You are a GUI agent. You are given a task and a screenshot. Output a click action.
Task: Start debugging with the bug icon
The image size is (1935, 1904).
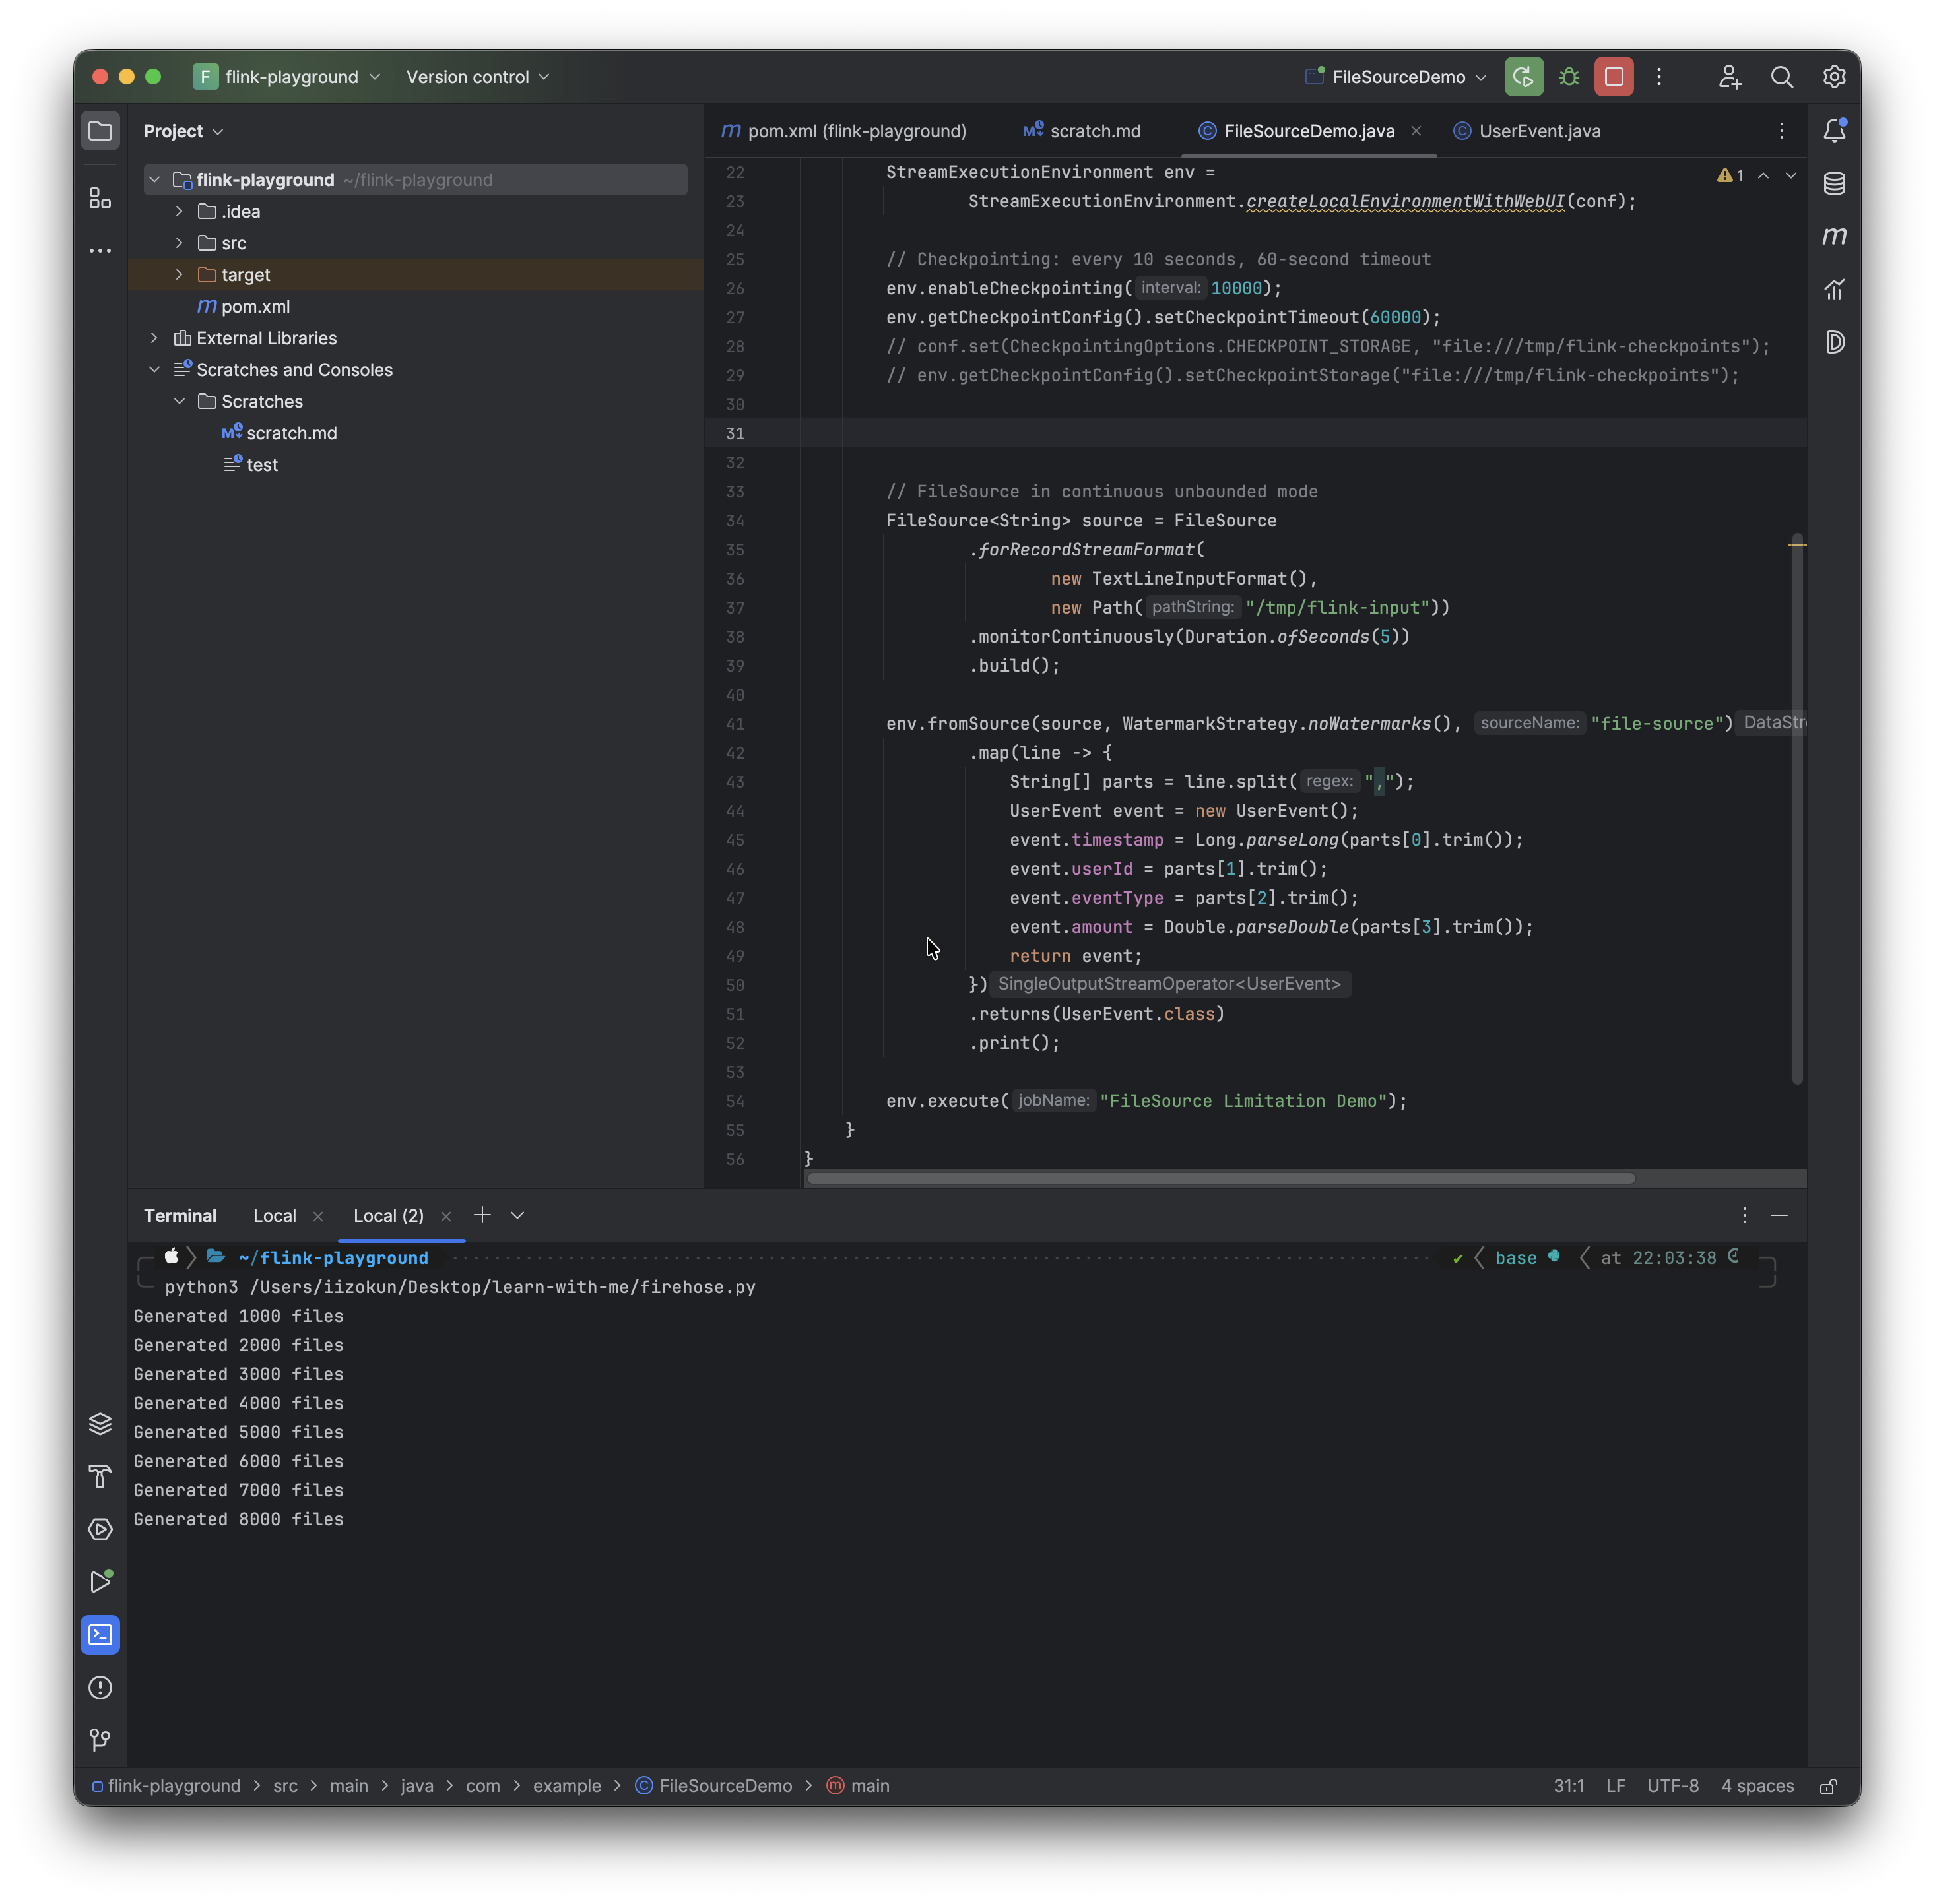coord(1569,77)
